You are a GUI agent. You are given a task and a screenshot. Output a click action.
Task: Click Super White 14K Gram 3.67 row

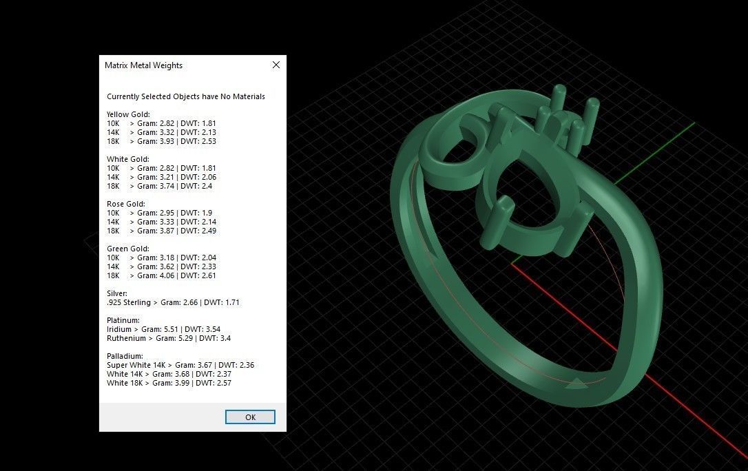(180, 365)
